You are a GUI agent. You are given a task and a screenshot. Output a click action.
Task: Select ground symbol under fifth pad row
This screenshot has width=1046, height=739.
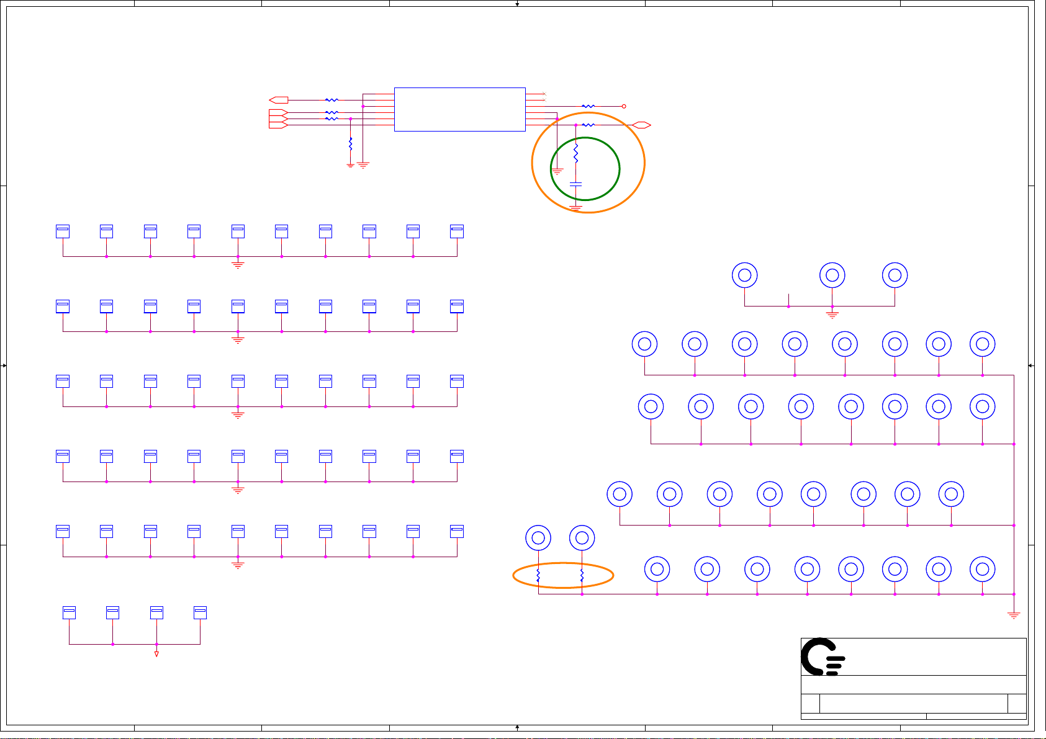238,565
